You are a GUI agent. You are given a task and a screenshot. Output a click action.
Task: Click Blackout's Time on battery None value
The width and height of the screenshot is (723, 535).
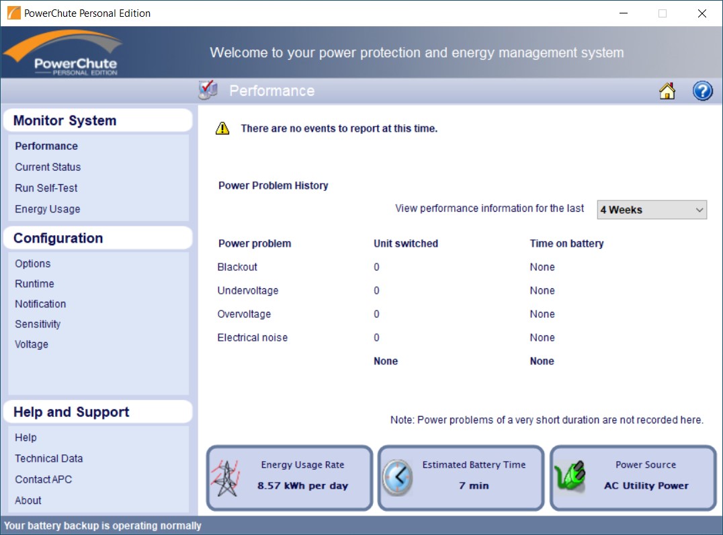pos(542,267)
